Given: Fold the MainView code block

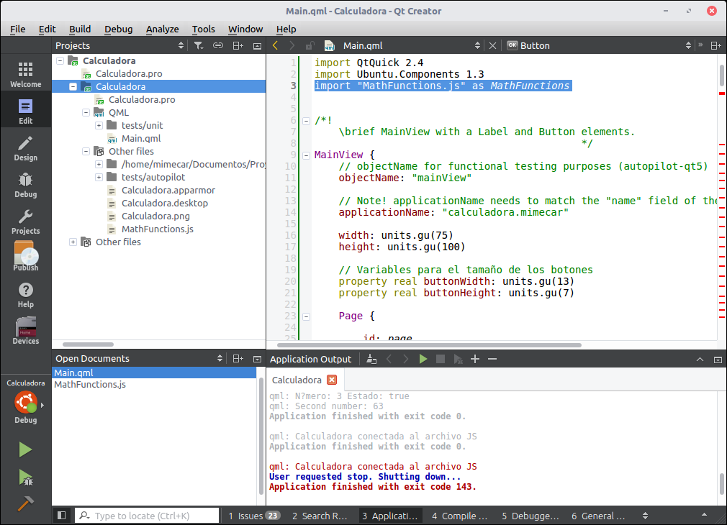Looking at the screenshot, I should point(306,155).
